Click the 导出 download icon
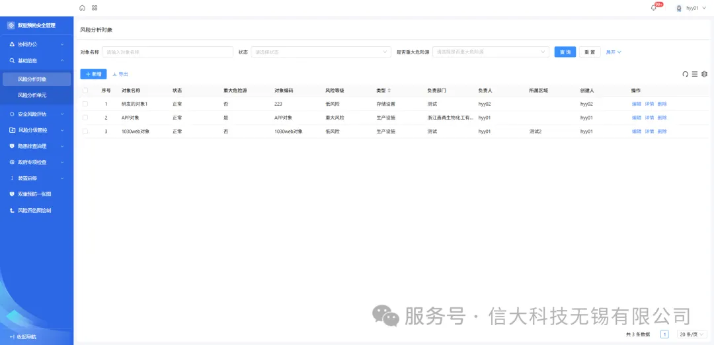 [114, 74]
